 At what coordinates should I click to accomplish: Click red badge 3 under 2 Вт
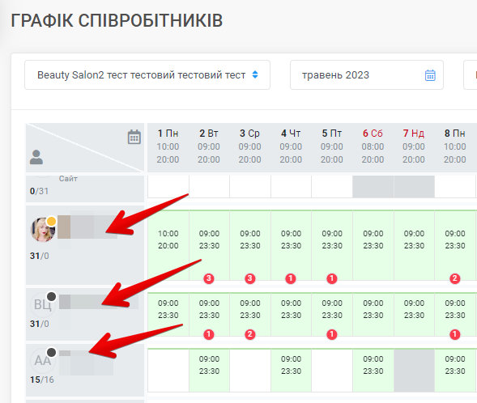click(x=209, y=278)
